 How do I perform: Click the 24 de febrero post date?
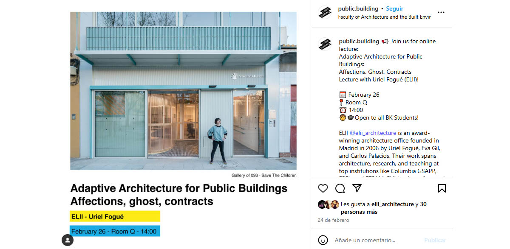pos(333,220)
